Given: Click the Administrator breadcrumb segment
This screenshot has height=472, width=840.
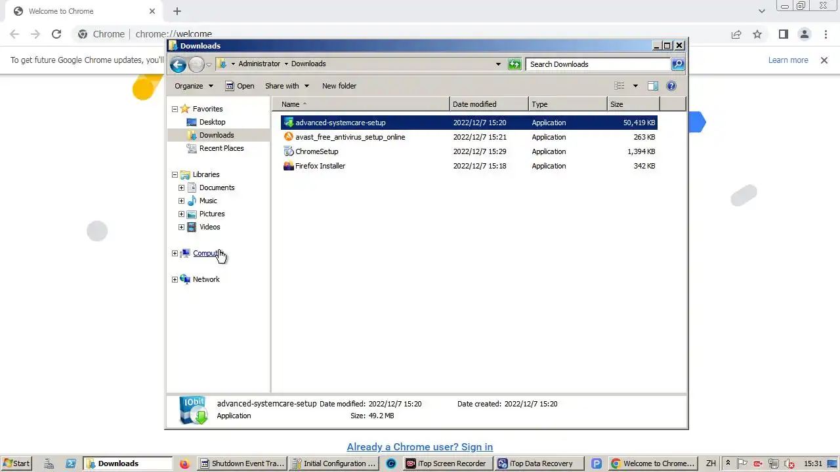Looking at the screenshot, I should (x=259, y=64).
